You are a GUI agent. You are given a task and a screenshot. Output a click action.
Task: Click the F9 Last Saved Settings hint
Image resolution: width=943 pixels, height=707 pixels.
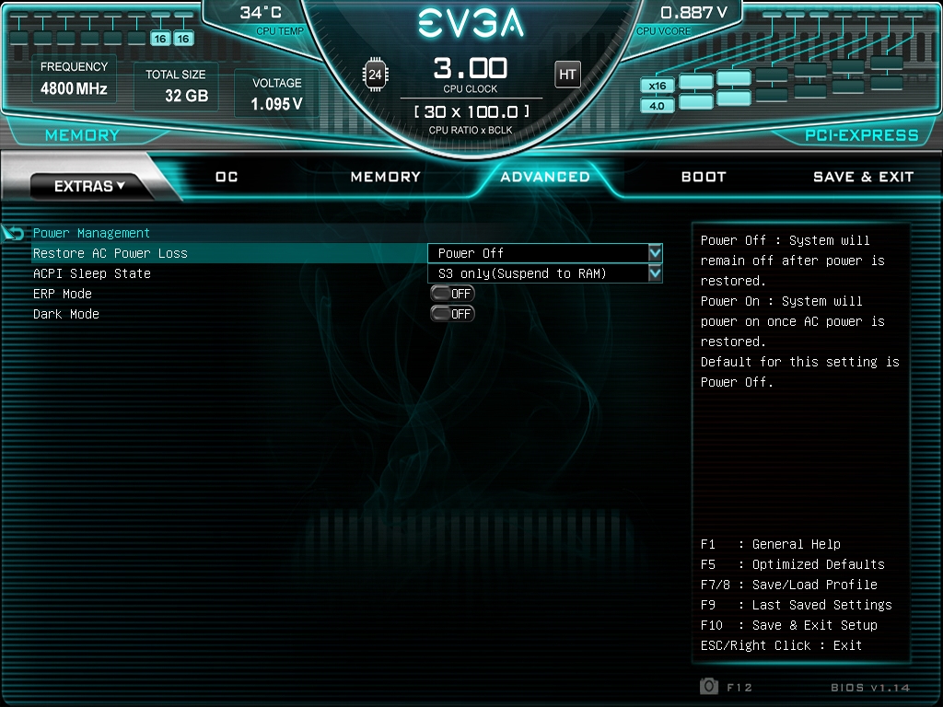797,605
